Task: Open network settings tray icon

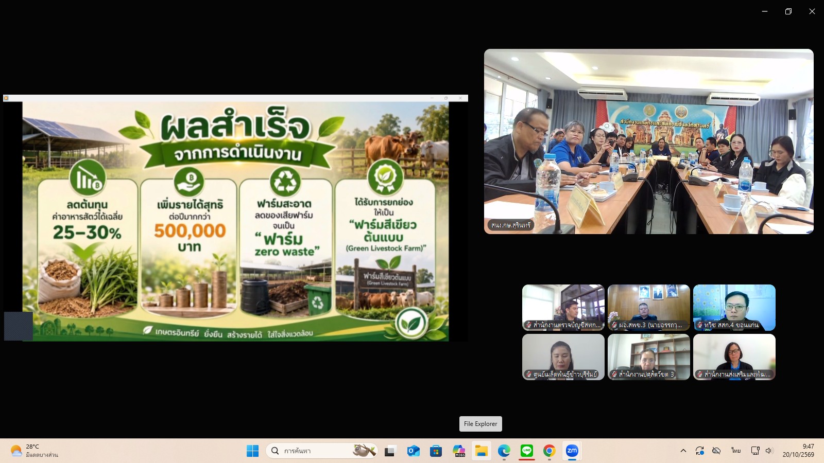Action: click(x=756, y=451)
